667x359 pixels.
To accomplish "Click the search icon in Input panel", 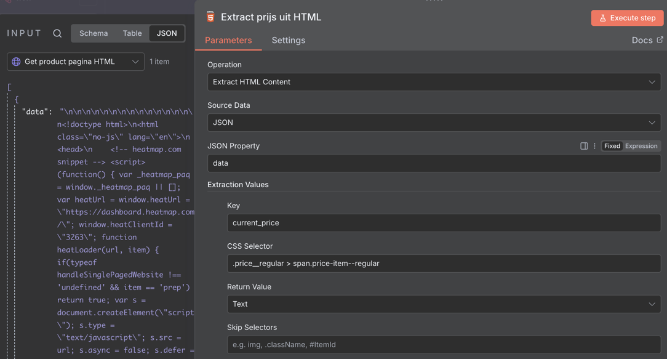I will (x=57, y=33).
